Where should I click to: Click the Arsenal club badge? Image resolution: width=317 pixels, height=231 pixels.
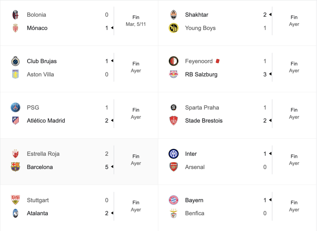click(x=173, y=167)
